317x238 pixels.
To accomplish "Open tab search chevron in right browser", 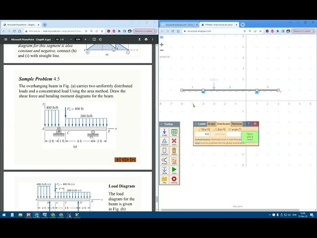I will pos(290,22).
